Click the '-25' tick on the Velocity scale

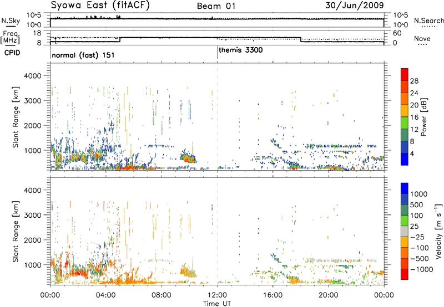coord(417,237)
